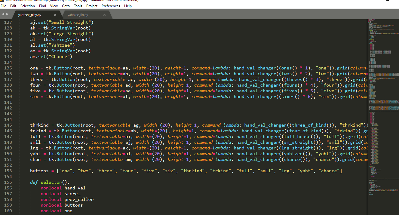The height and width of the screenshot is (215, 399).
Task: Open the Edit menu
Action: point(13,6)
